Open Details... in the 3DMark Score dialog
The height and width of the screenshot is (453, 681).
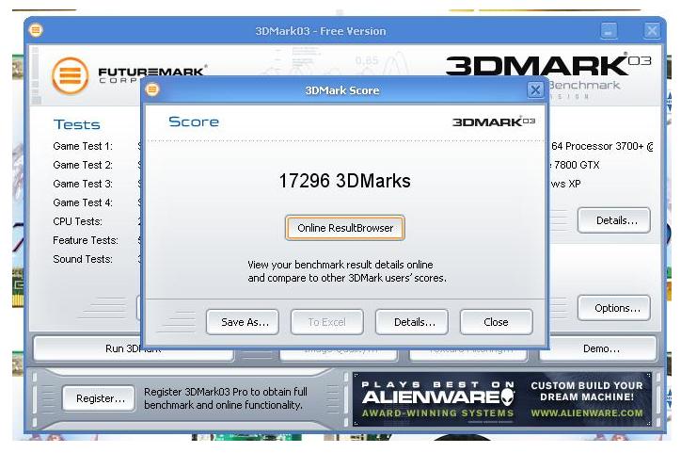[x=412, y=322]
